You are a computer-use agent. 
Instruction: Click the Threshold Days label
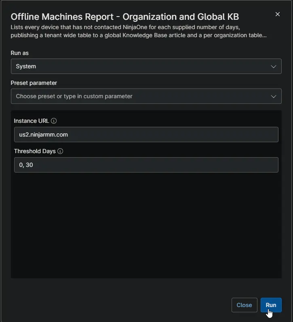pyautogui.click(x=35, y=151)
